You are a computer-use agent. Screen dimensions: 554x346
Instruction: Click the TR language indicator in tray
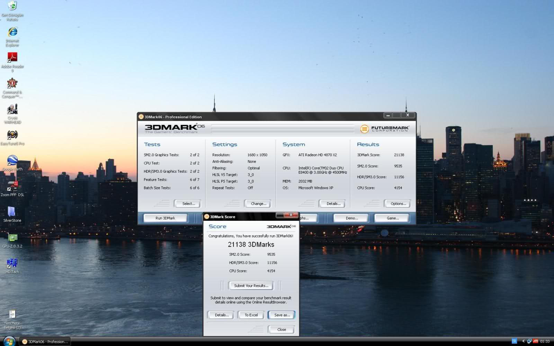(514, 341)
